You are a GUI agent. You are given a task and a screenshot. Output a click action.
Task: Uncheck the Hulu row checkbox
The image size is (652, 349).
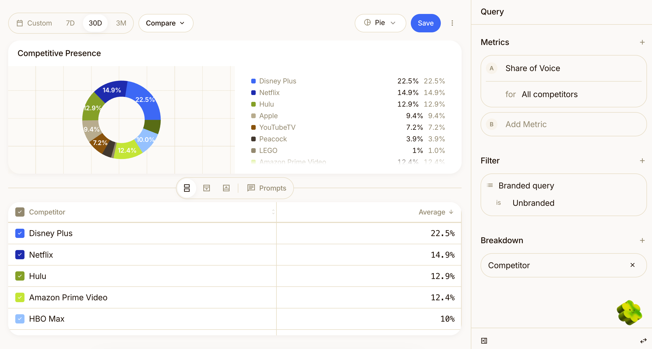click(20, 276)
